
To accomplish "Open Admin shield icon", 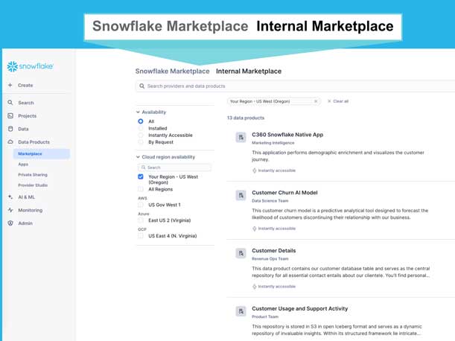I will 10,223.
